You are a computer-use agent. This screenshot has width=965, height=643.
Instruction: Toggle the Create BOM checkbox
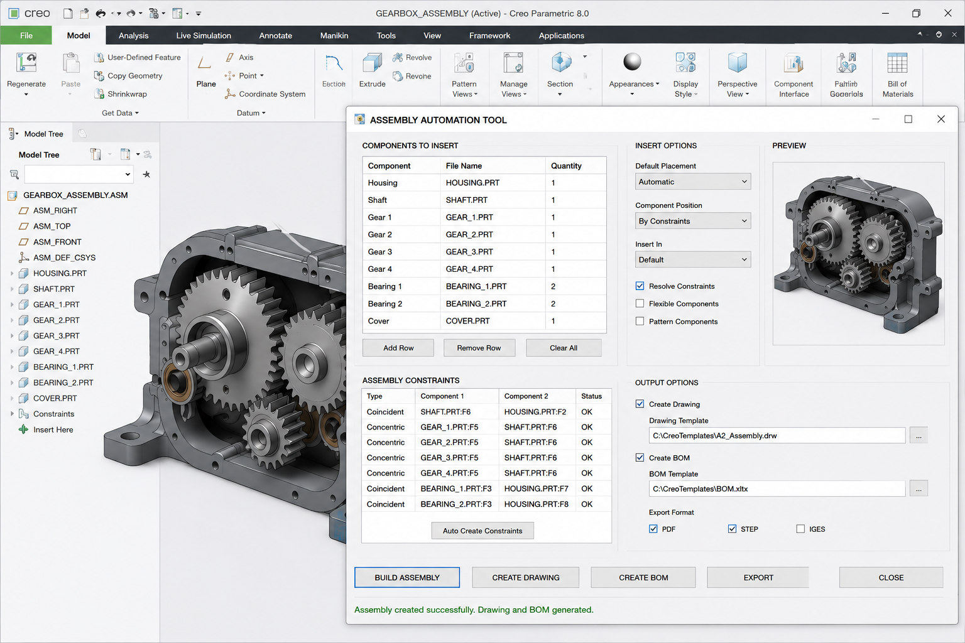click(x=640, y=457)
